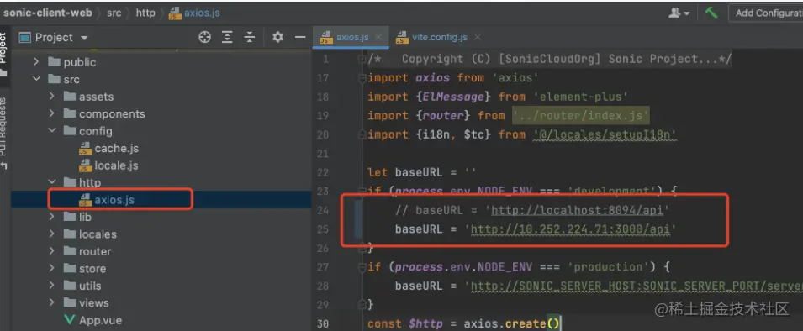The image size is (803, 331).
Task: Click the green hammer Build icon
Action: click(x=711, y=13)
